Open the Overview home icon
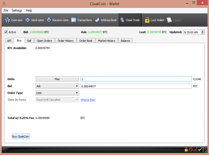Screen dimensions: 209x155 point(8,20)
